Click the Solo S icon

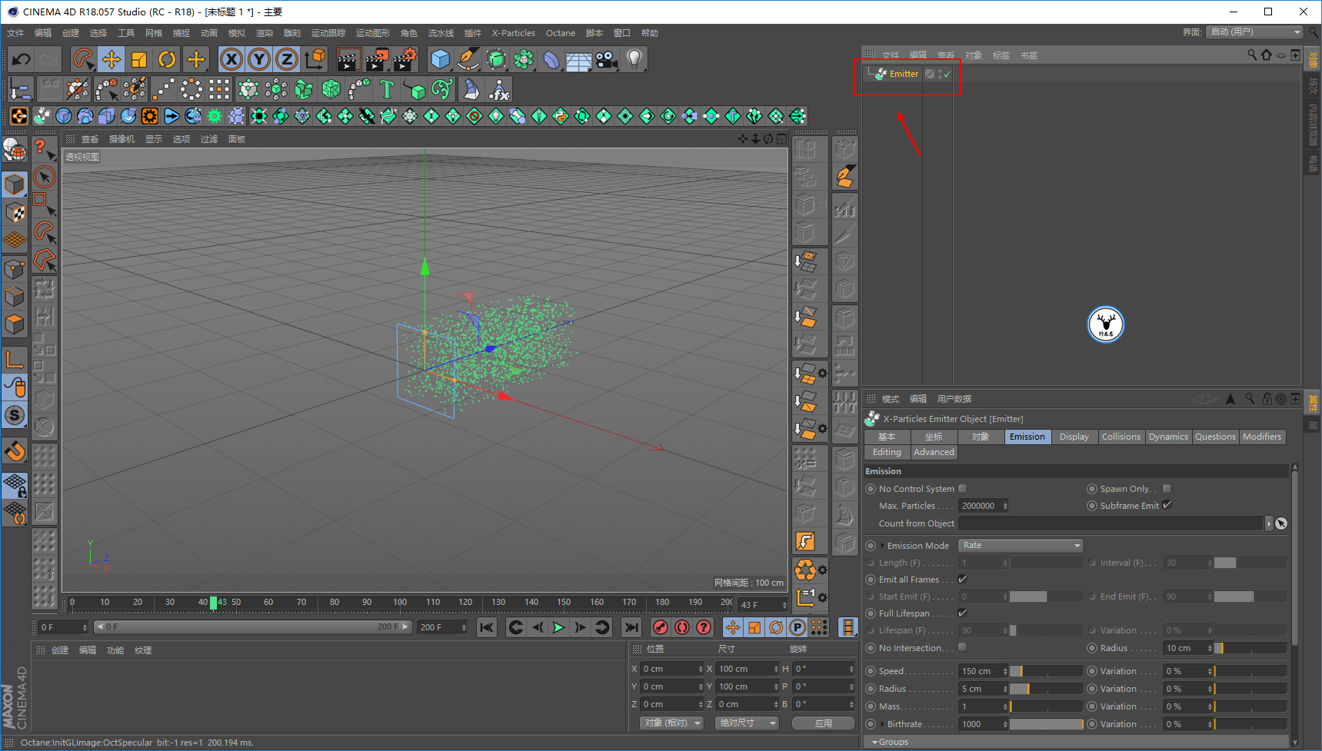[15, 415]
